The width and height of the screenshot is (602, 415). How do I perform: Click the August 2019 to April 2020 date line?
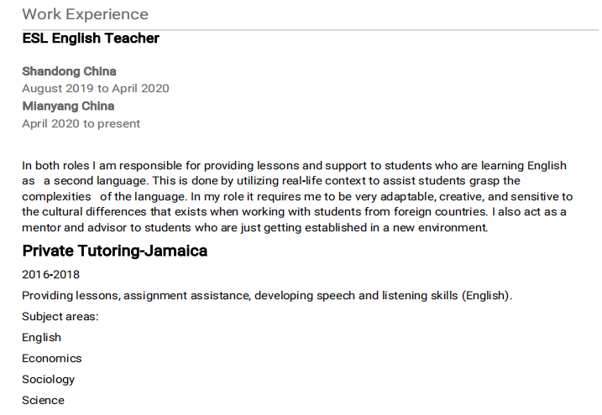pyautogui.click(x=96, y=88)
